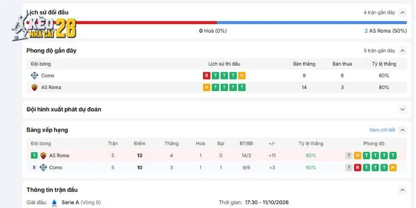Click the Como club logo in recent form
The height and width of the screenshot is (208, 416).
[x=34, y=75]
